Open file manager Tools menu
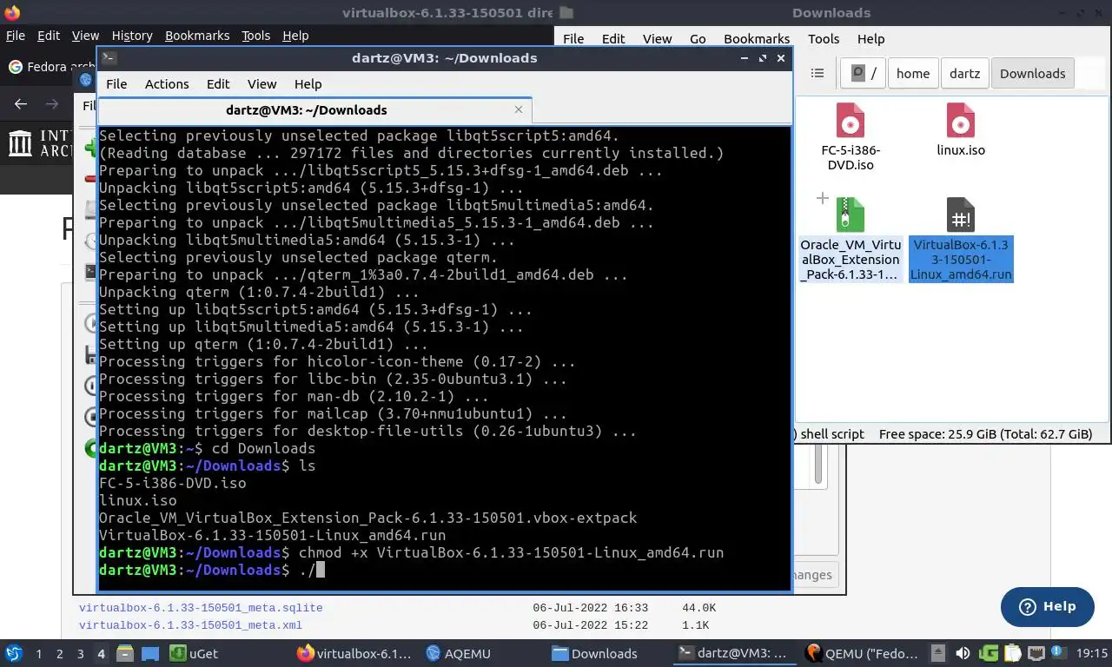The image size is (1112, 667). (x=824, y=39)
